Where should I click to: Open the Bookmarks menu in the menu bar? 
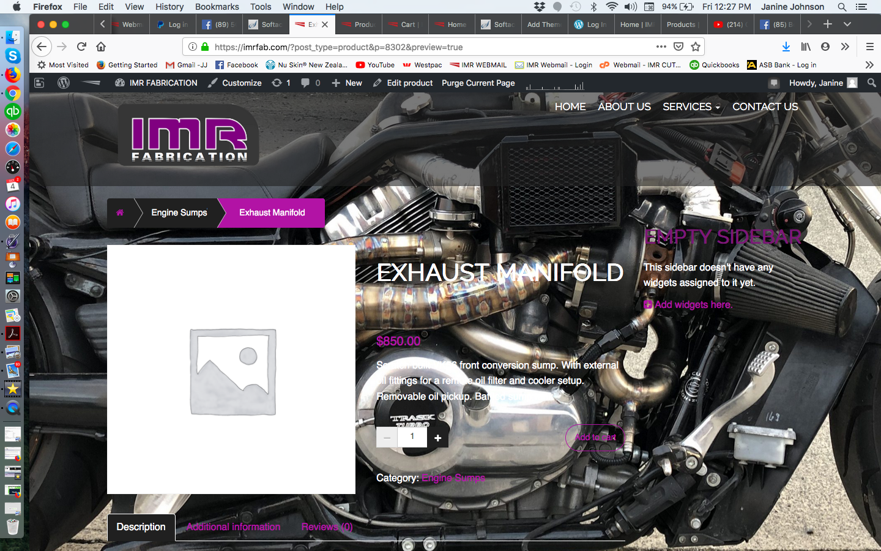click(217, 7)
